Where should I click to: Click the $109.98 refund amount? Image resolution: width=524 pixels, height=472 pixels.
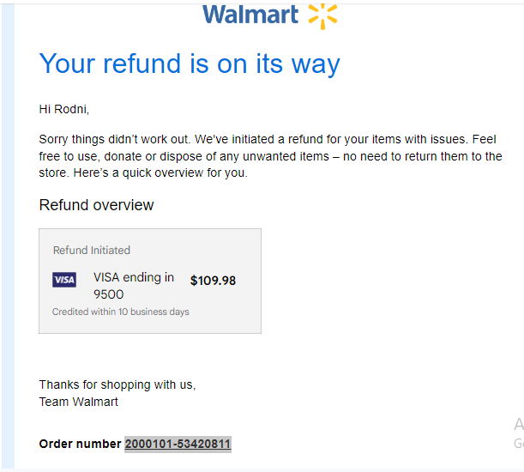(213, 281)
